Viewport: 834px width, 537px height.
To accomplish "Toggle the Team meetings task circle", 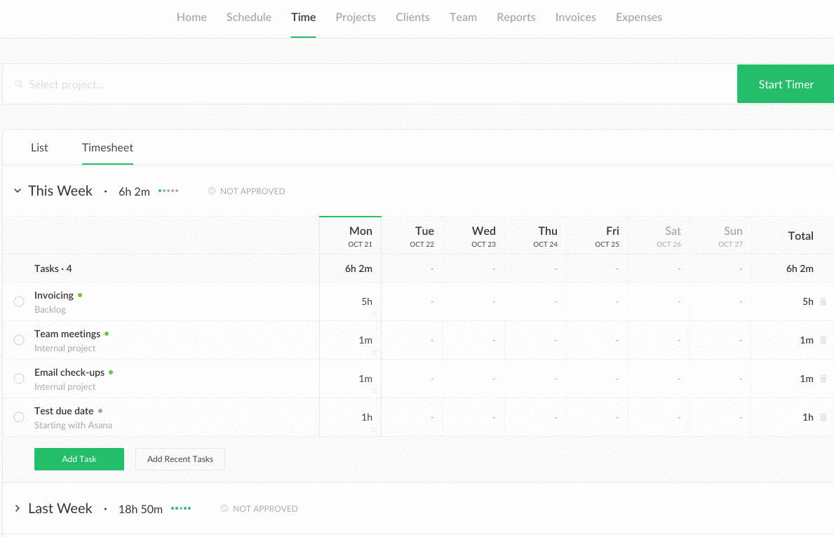I will tap(19, 340).
